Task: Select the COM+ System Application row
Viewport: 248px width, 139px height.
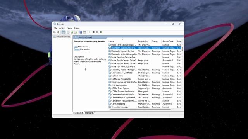Action: 145,92
